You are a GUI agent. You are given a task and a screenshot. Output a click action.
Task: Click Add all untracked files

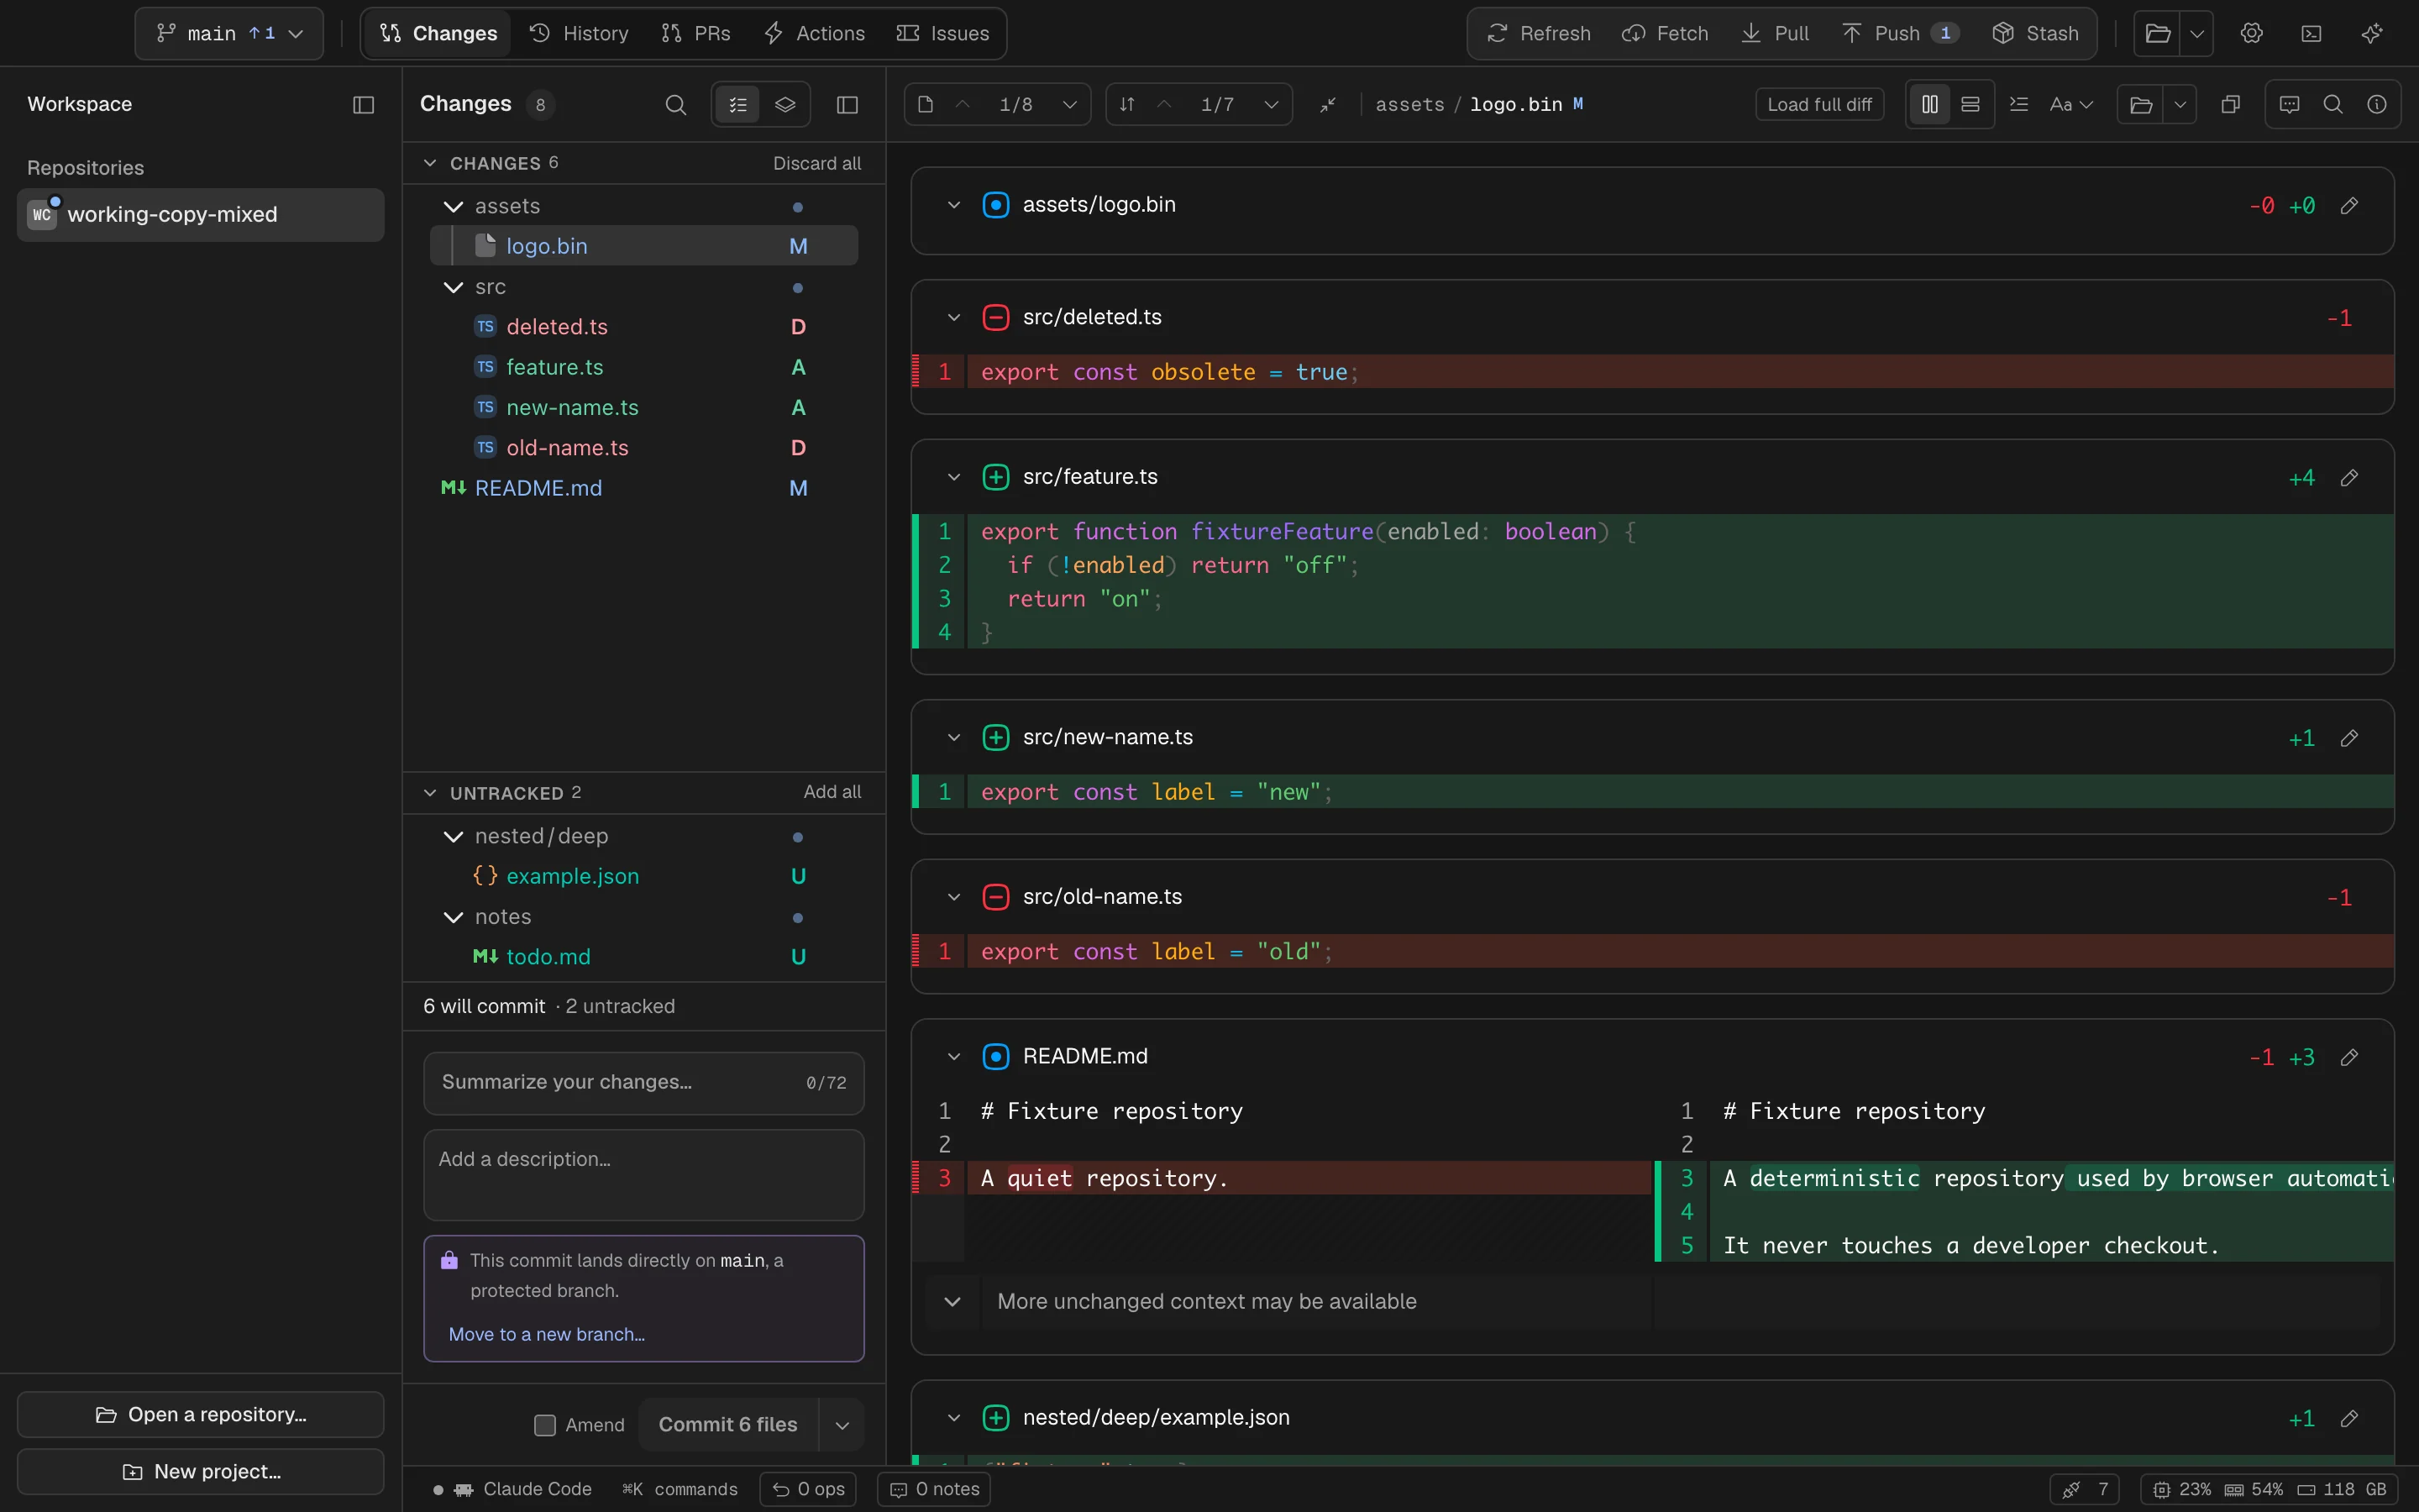click(x=832, y=792)
